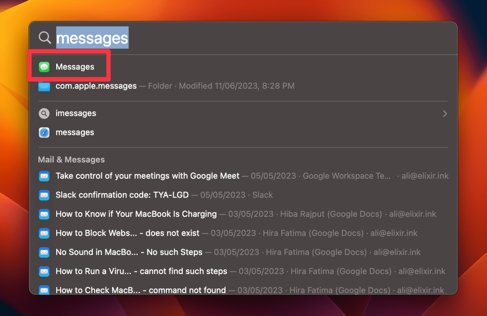Select the com.apple.messages folder result
The height and width of the screenshot is (316, 487).
pos(96,86)
